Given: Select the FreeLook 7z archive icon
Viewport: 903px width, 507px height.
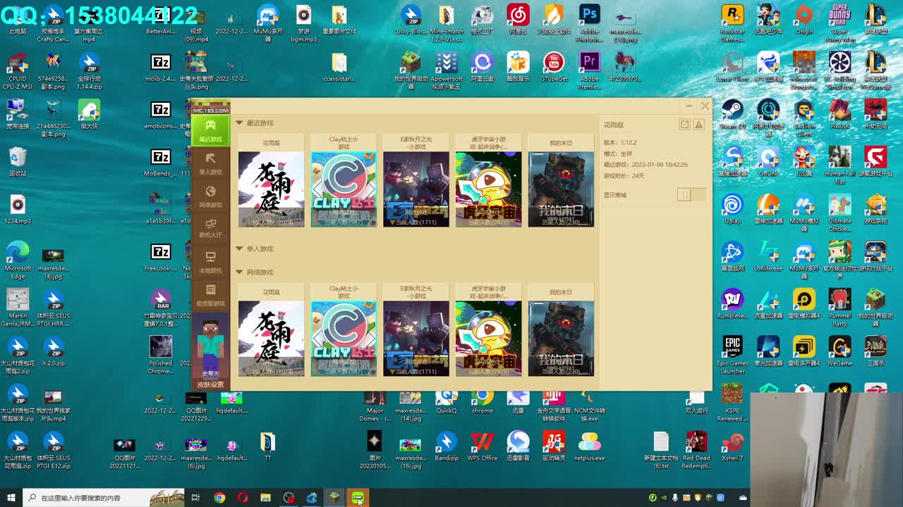Looking at the screenshot, I should 161,257.
